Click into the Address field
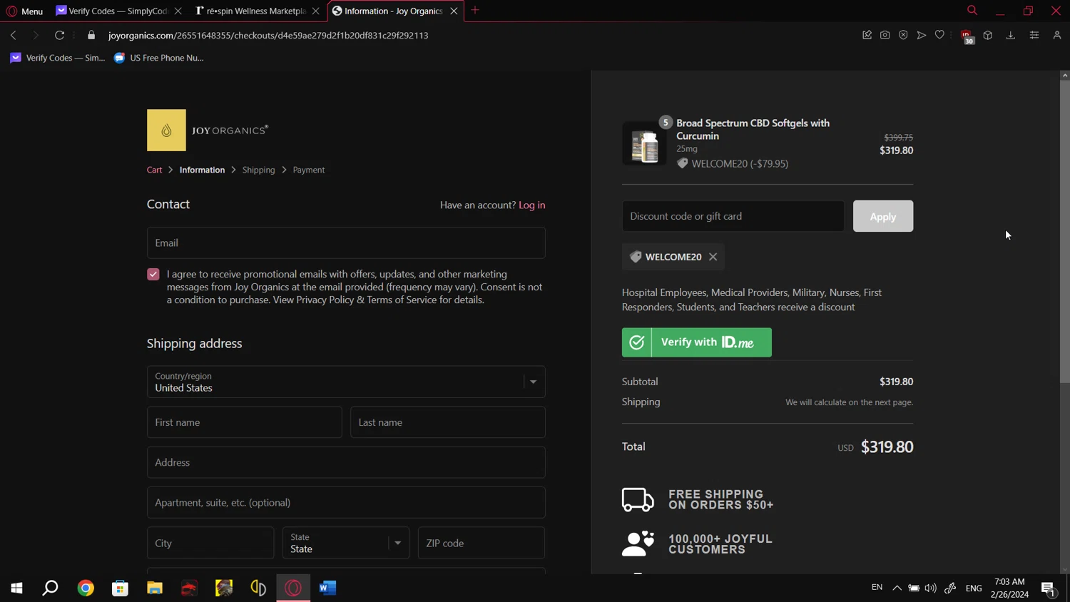 coord(346,462)
